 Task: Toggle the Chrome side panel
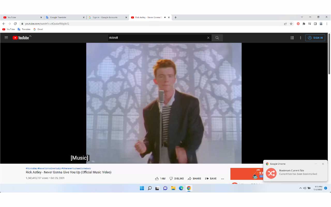315,24
